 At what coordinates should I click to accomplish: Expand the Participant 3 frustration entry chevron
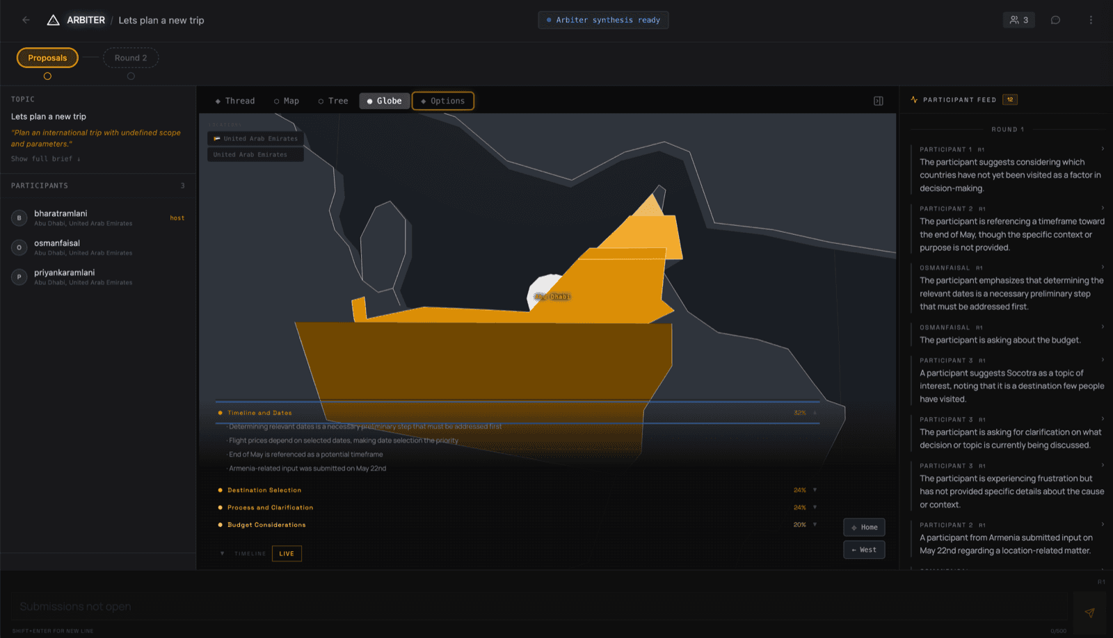click(x=1103, y=465)
